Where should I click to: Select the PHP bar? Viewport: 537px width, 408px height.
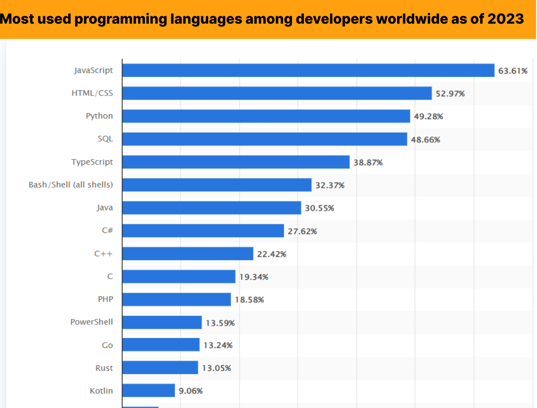coord(177,300)
